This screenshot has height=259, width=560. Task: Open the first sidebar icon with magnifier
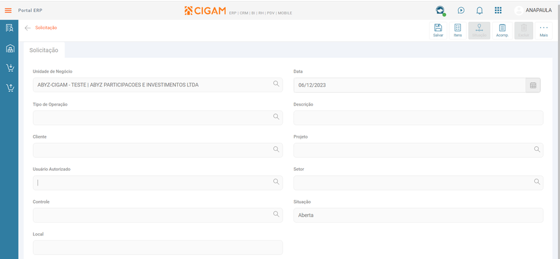pos(10,28)
